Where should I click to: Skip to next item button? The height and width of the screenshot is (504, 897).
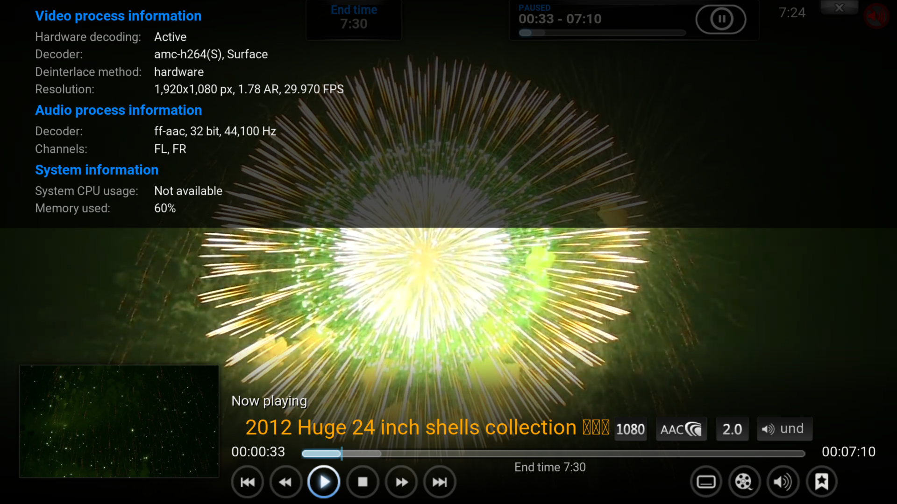tap(440, 482)
